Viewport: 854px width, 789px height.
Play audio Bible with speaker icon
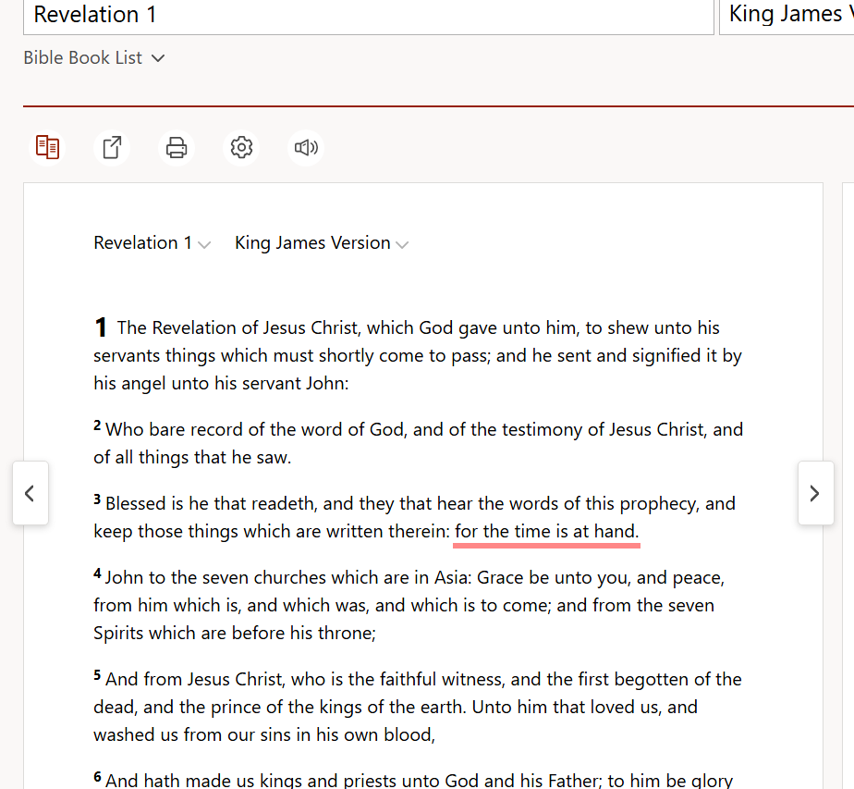pyautogui.click(x=306, y=147)
